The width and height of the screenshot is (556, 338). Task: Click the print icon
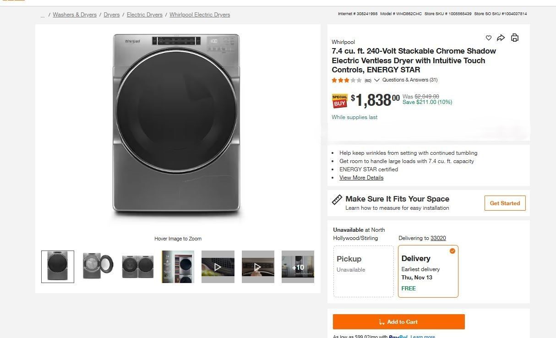tap(514, 38)
